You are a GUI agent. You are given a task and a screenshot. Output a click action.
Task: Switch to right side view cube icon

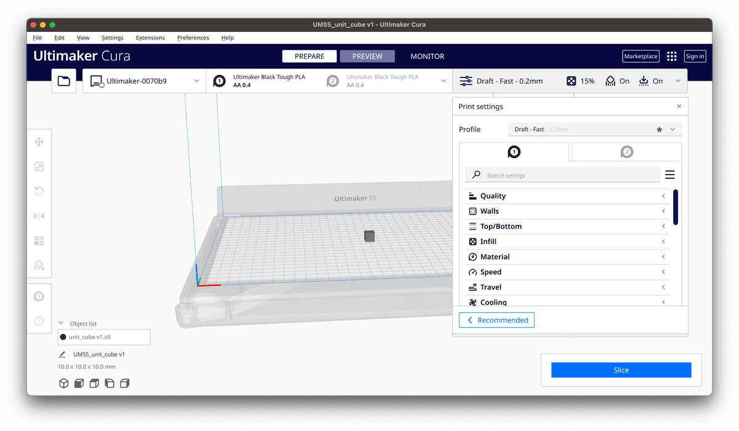coord(124,384)
